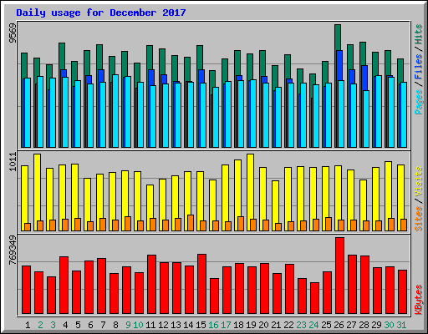Image resolution: width=428 pixels, height=334 pixels.
Task: Select the tallest red KBytes bar, day 26
Action: pos(339,276)
